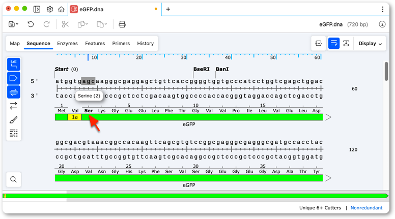The width and height of the screenshot is (395, 219).
Task: Toggle expanded line spacing button
Action: click(346, 44)
